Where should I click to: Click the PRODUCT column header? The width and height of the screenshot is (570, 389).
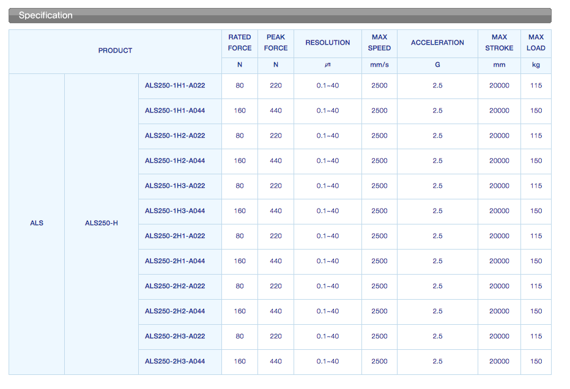pyautogui.click(x=115, y=51)
